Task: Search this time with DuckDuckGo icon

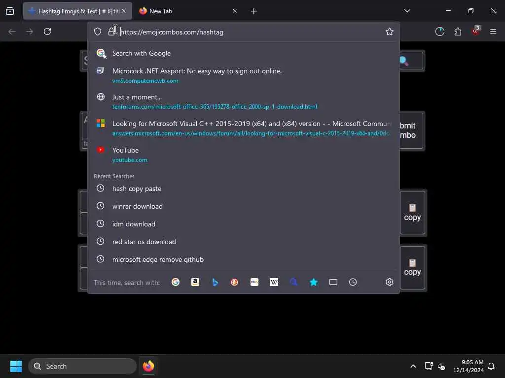Action: coord(234,282)
